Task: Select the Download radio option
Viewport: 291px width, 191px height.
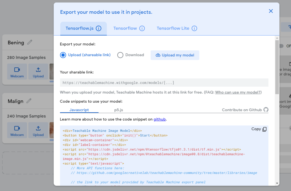Action: coord(131,55)
